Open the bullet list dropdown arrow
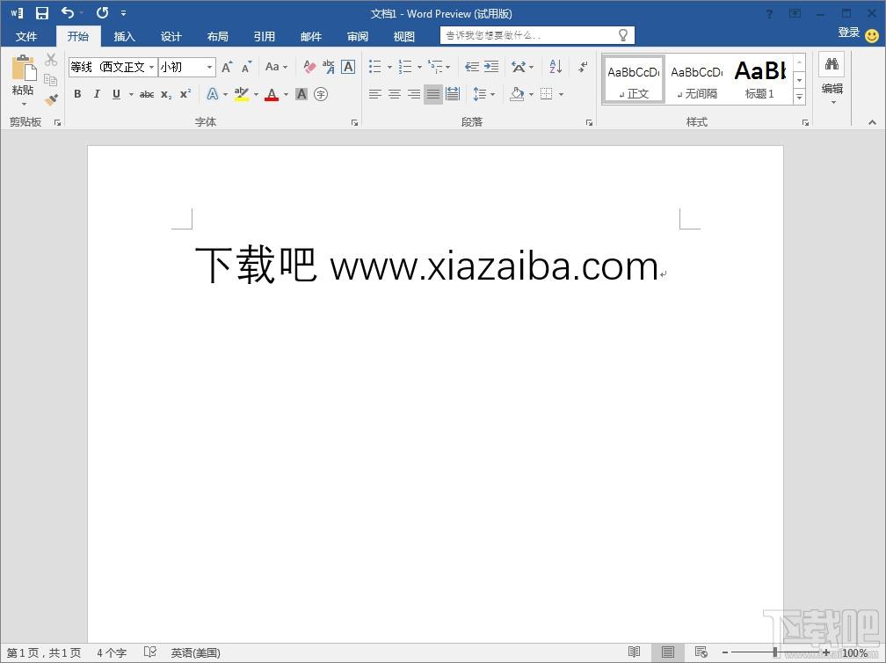 click(x=389, y=67)
